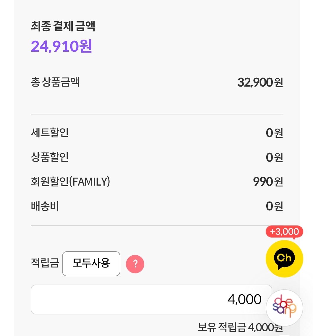
Task: Click the 적립금 label text
Action: click(45, 262)
